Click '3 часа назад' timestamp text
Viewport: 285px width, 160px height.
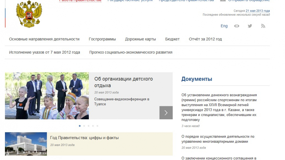coord(191,126)
